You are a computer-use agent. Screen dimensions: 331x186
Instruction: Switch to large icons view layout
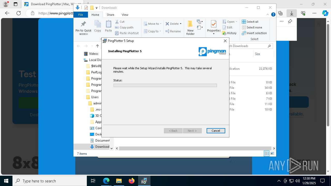(x=272, y=153)
